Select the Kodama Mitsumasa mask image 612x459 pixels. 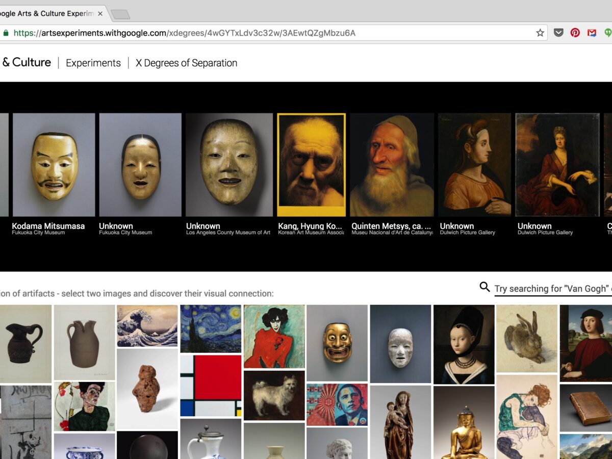(x=54, y=165)
